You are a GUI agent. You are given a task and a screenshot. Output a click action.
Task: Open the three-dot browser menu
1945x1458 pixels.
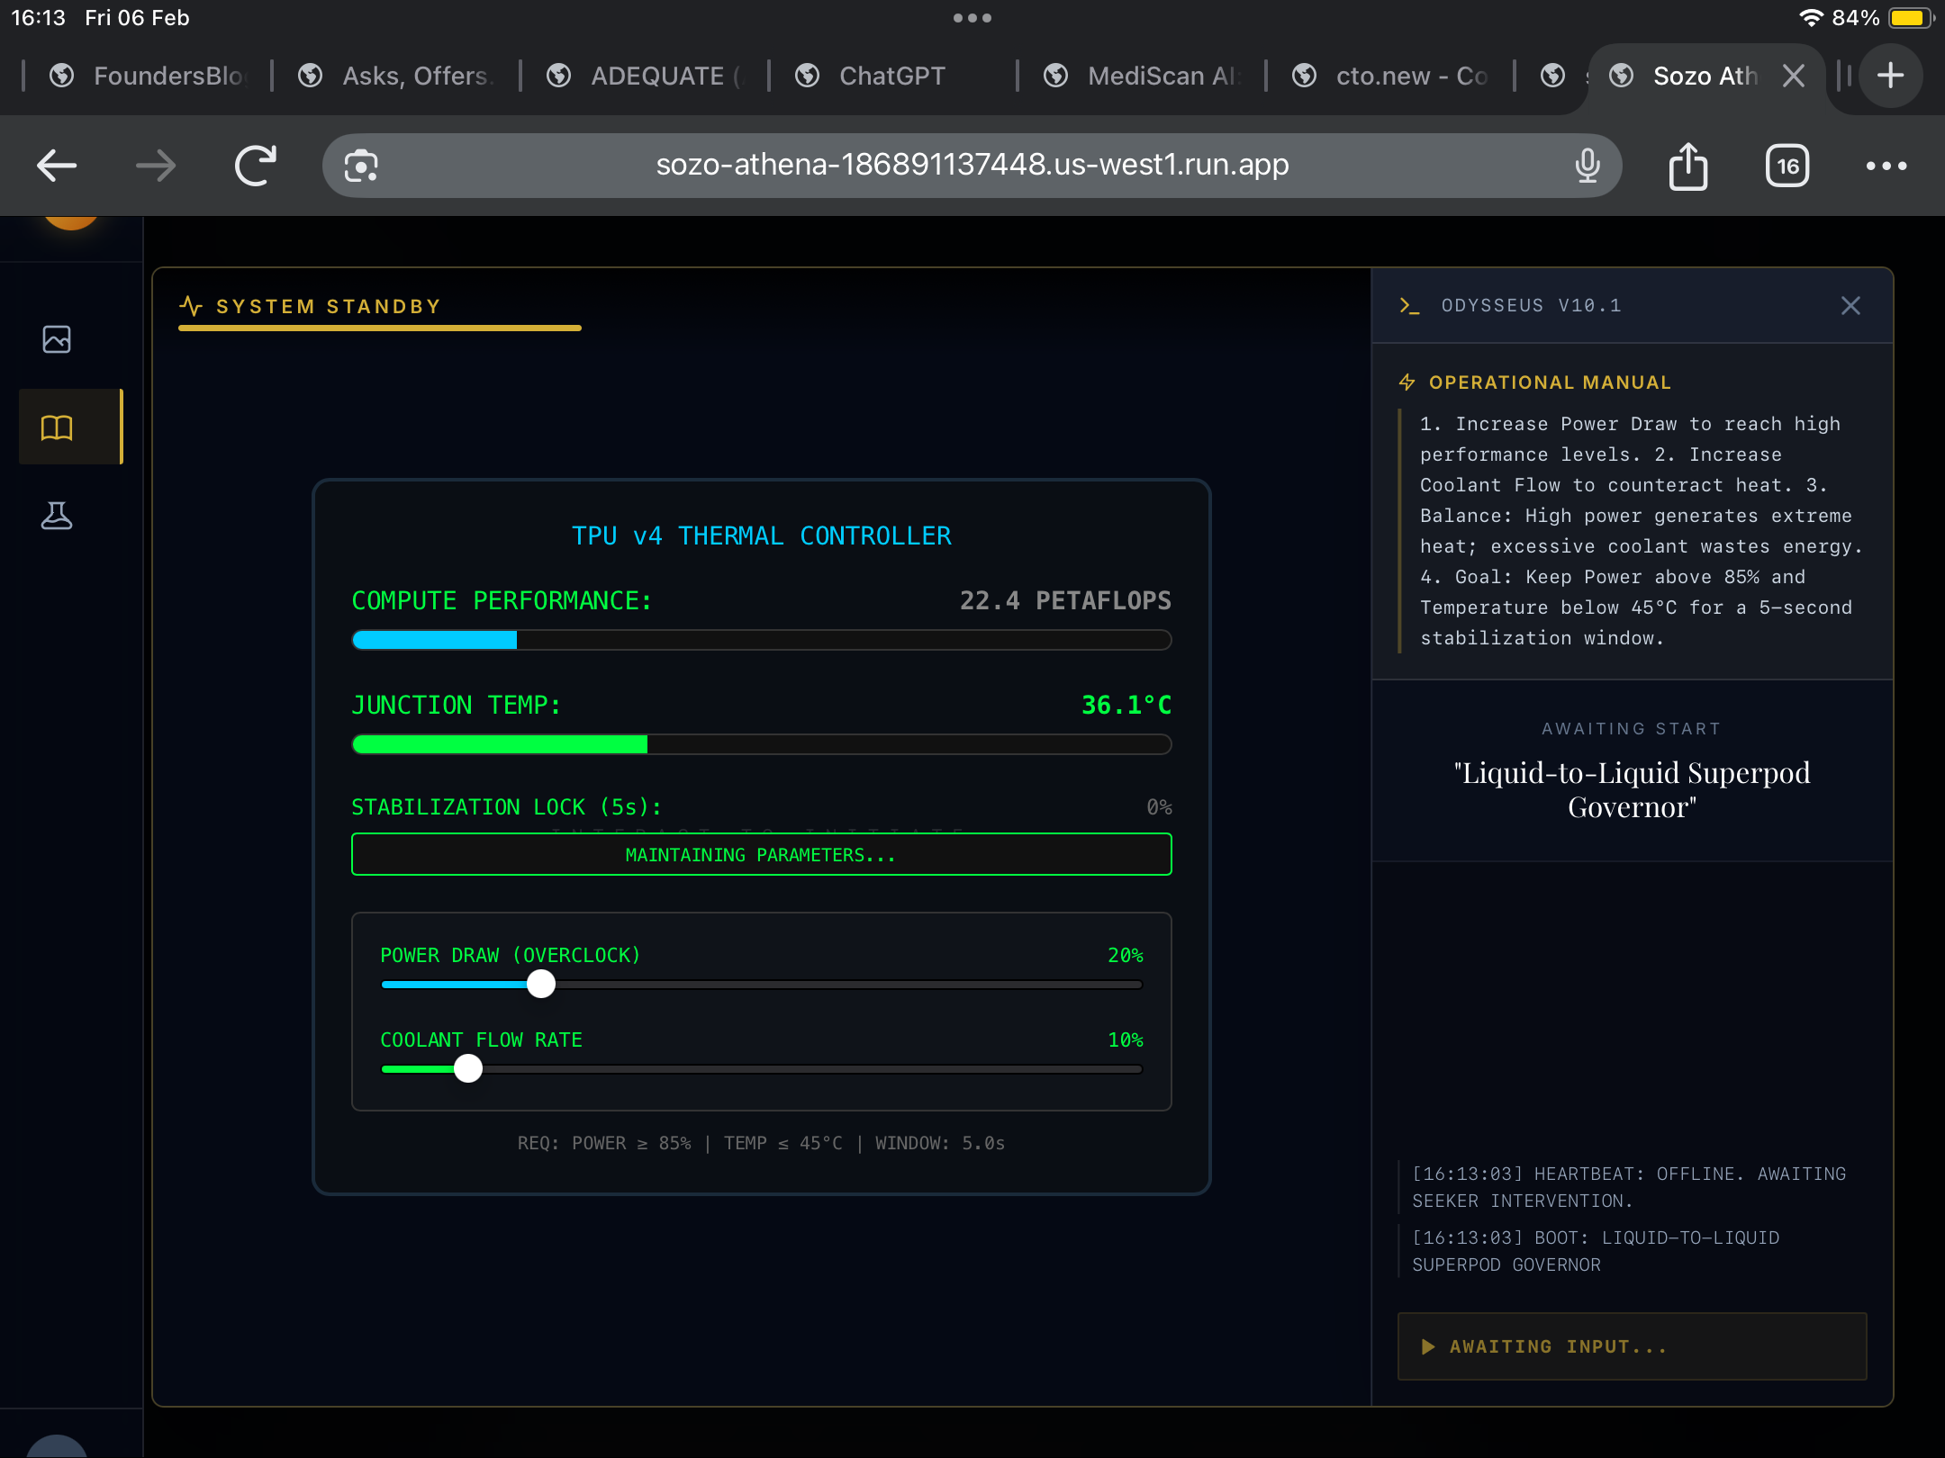(1886, 166)
